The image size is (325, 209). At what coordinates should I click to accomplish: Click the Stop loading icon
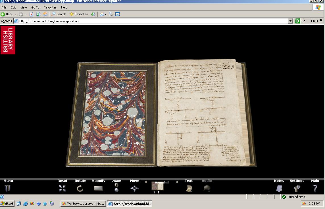click(x=32, y=14)
